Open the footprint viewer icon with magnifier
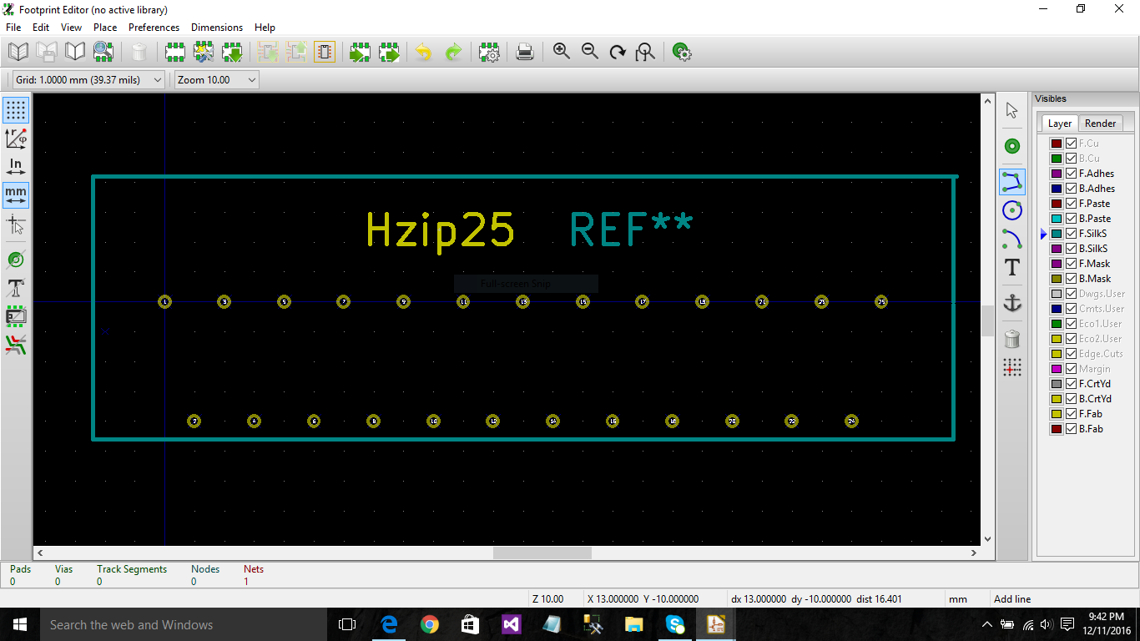This screenshot has height=641, width=1140. [x=103, y=53]
